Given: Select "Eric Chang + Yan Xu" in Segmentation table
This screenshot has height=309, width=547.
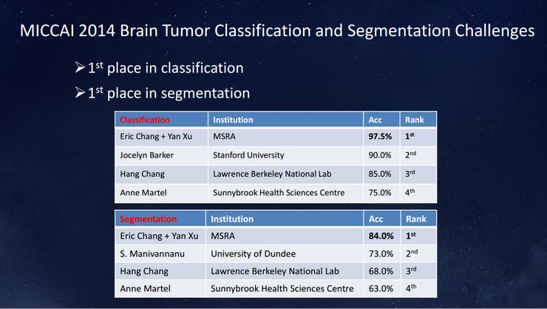Looking at the screenshot, I should 159,236.
